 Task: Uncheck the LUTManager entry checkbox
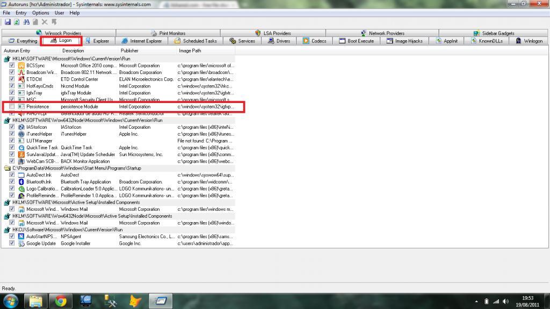[12, 141]
